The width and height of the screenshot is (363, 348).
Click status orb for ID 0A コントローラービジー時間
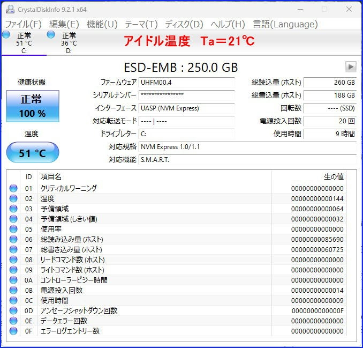click(x=13, y=280)
